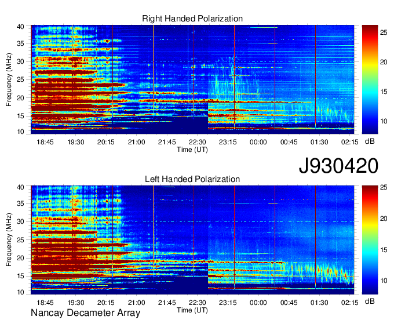Click the bottom plot's 'Frequency (MHz)' axis label

tap(9, 240)
